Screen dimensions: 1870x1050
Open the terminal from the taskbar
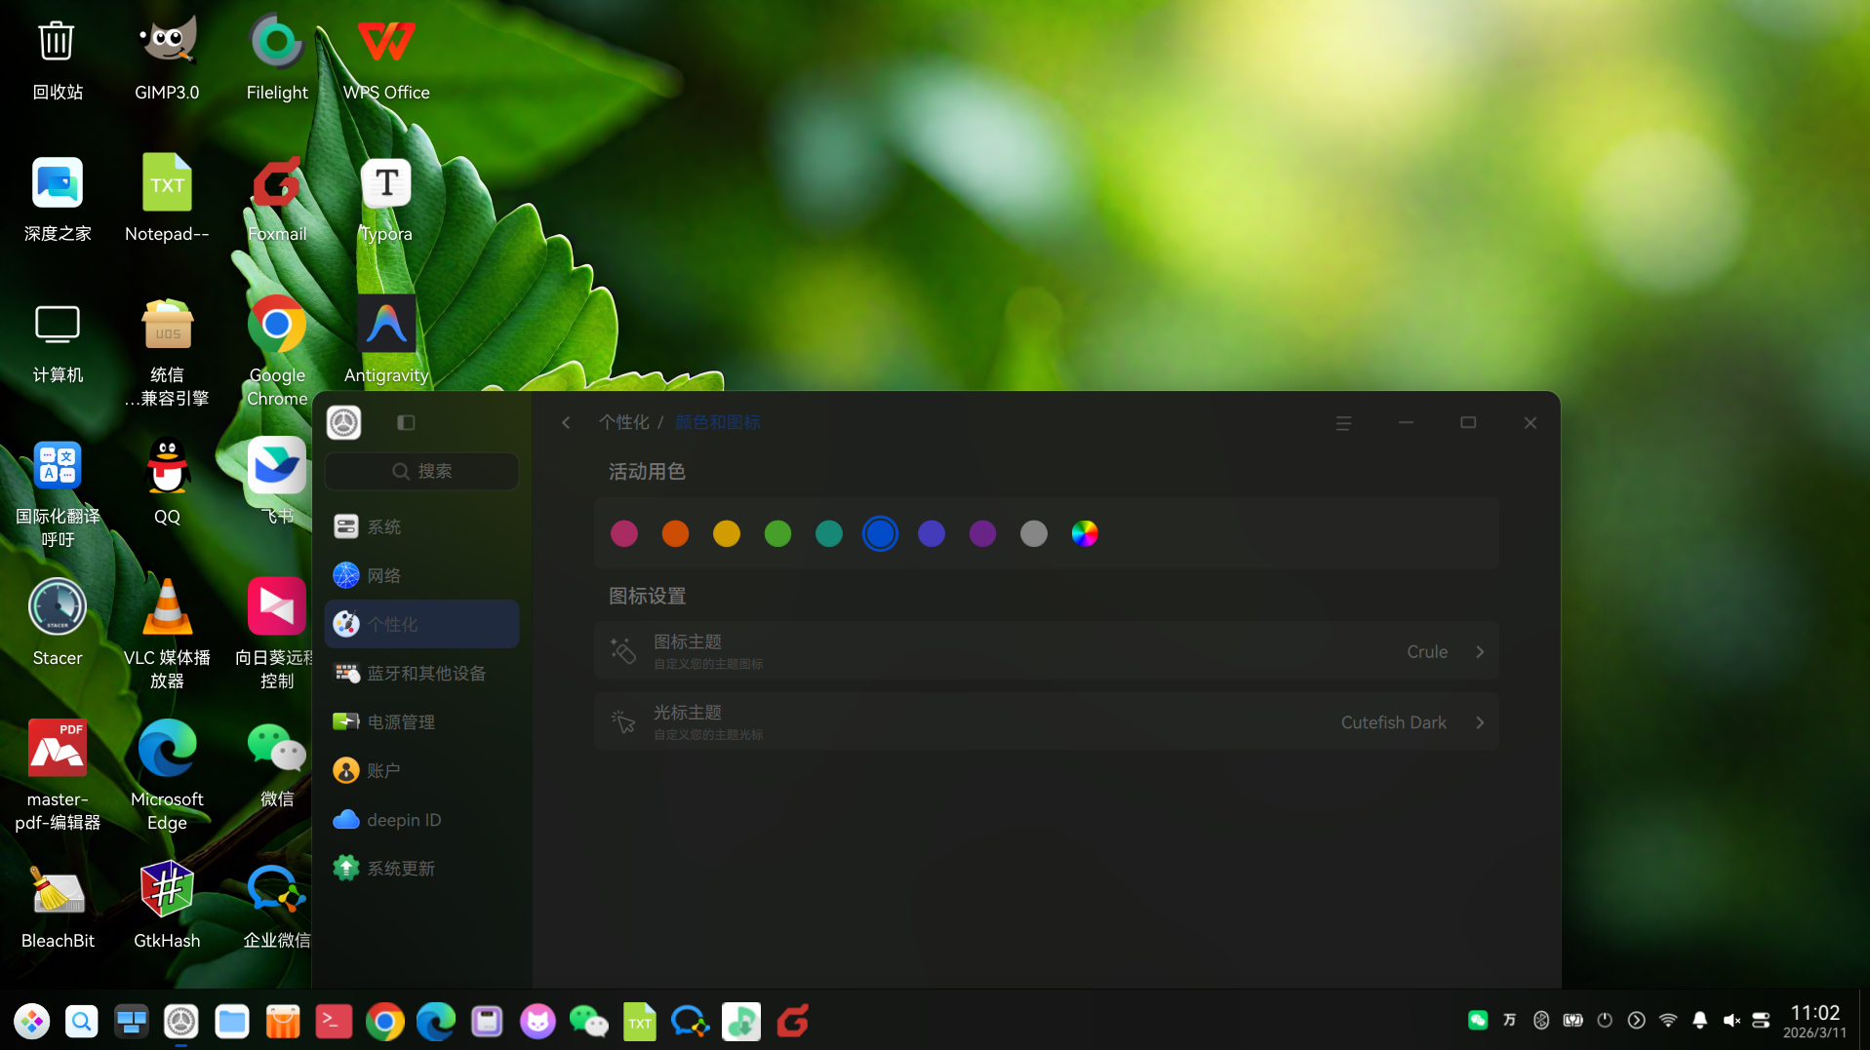click(334, 1021)
